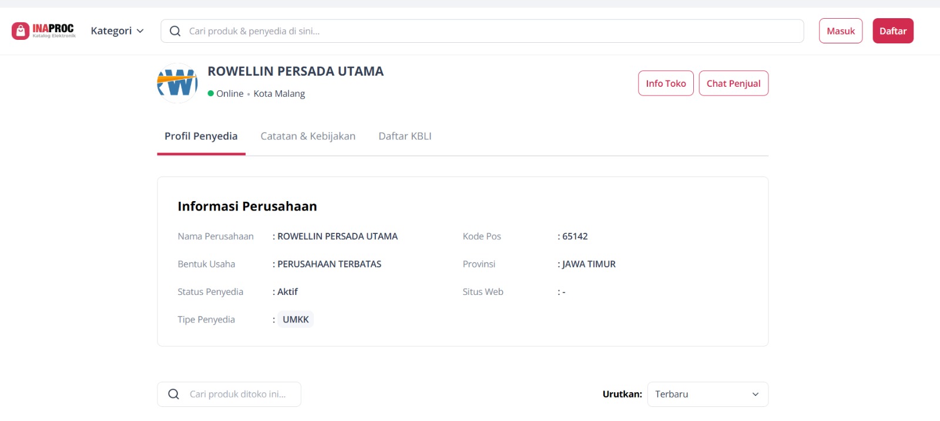Image resolution: width=940 pixels, height=421 pixels.
Task: Click the UMKK provider type badge
Action: pos(296,320)
